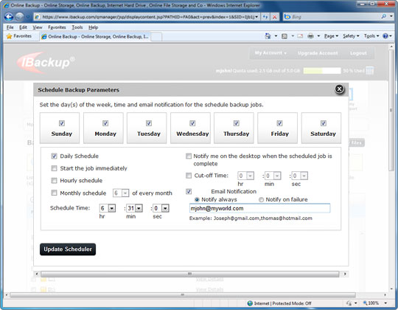
Task: Click the Update Scheduler button
Action: (68, 249)
